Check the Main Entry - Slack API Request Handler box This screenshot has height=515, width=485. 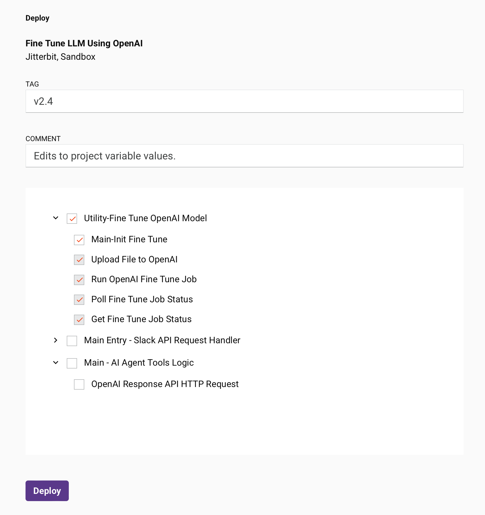pos(72,341)
